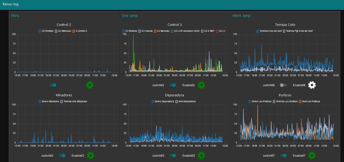Toggle Knet Los Porticos legend entry
Image resolution: width=344 pixels, height=162 pixels.
309,101
